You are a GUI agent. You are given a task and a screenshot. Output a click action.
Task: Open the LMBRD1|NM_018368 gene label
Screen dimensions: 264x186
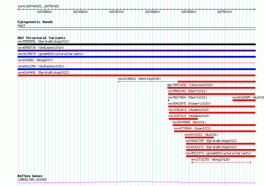click(32, 179)
